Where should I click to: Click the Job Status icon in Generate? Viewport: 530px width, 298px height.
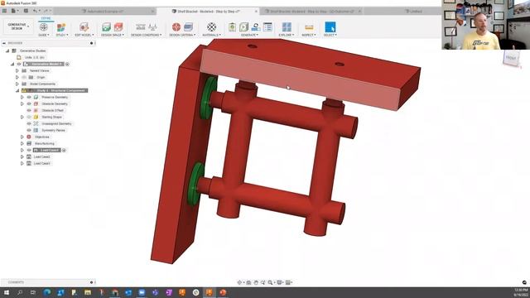click(267, 26)
